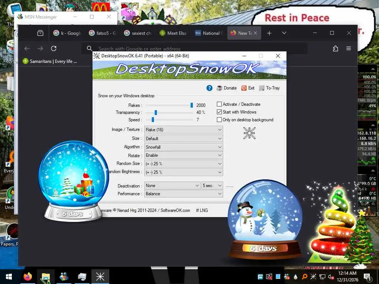Open the Windows Start menu

pyautogui.click(x=9, y=277)
